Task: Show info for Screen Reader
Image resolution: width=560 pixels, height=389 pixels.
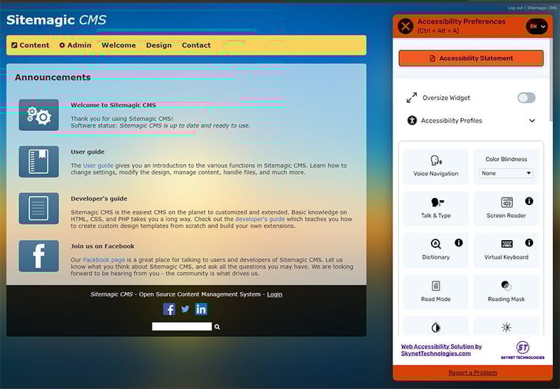Action: tap(529, 201)
